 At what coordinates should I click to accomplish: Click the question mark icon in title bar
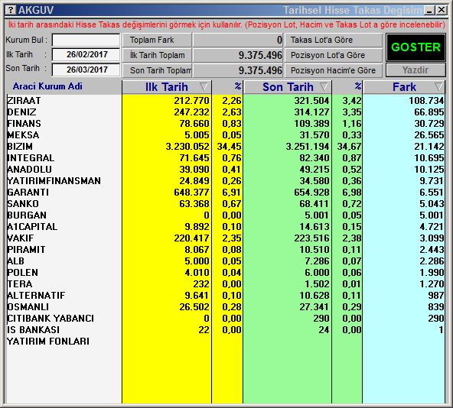point(11,10)
